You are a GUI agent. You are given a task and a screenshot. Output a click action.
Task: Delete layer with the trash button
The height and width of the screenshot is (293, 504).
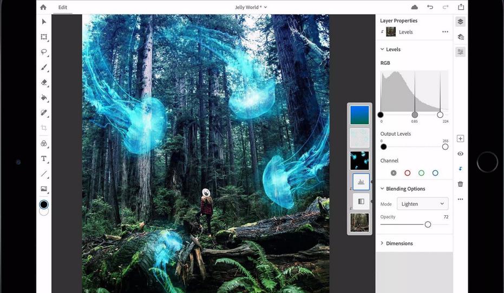click(x=460, y=184)
